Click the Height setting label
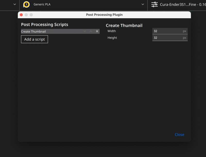This screenshot has height=157, width=206. tap(112, 38)
